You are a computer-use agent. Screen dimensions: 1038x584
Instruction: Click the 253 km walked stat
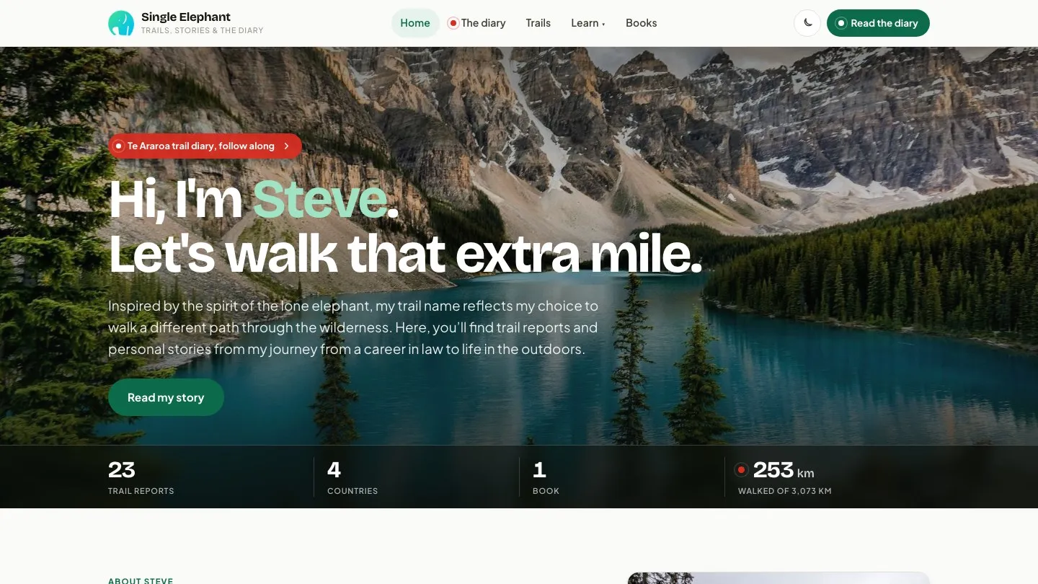point(784,477)
